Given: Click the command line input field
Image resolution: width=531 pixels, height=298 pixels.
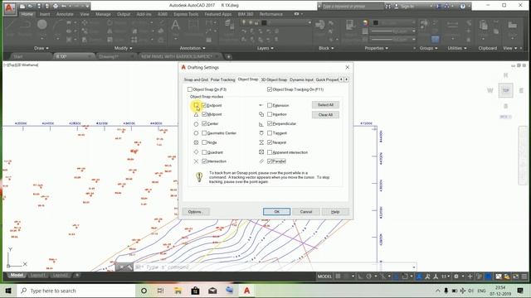Looking at the screenshot, I should click(x=275, y=267).
